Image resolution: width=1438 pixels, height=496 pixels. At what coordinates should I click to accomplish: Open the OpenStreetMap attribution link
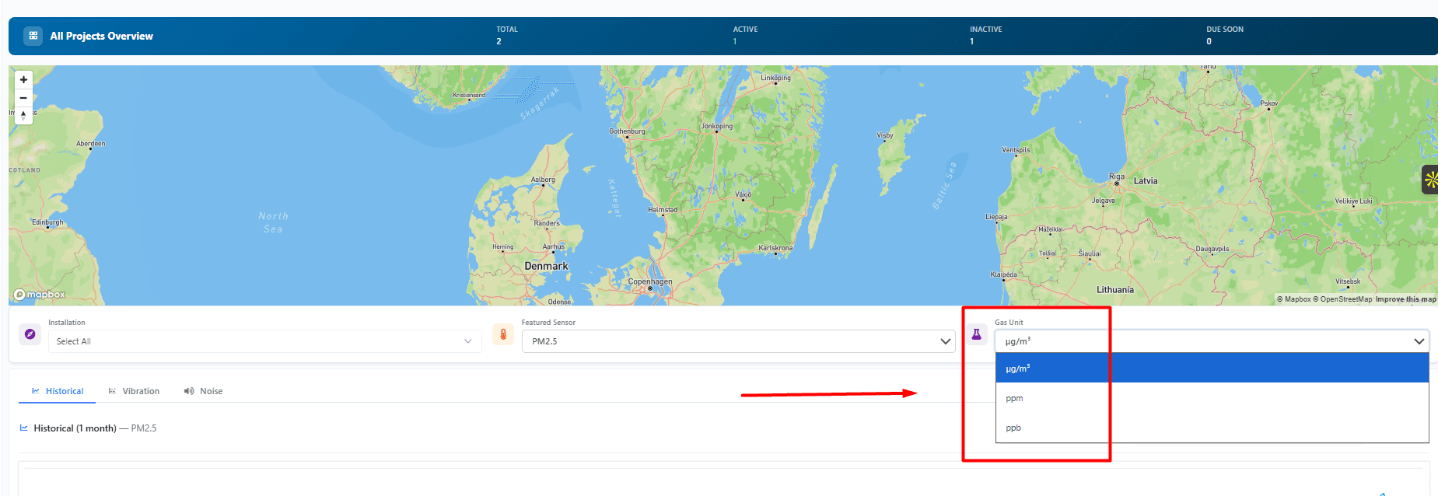pyautogui.click(x=1342, y=299)
